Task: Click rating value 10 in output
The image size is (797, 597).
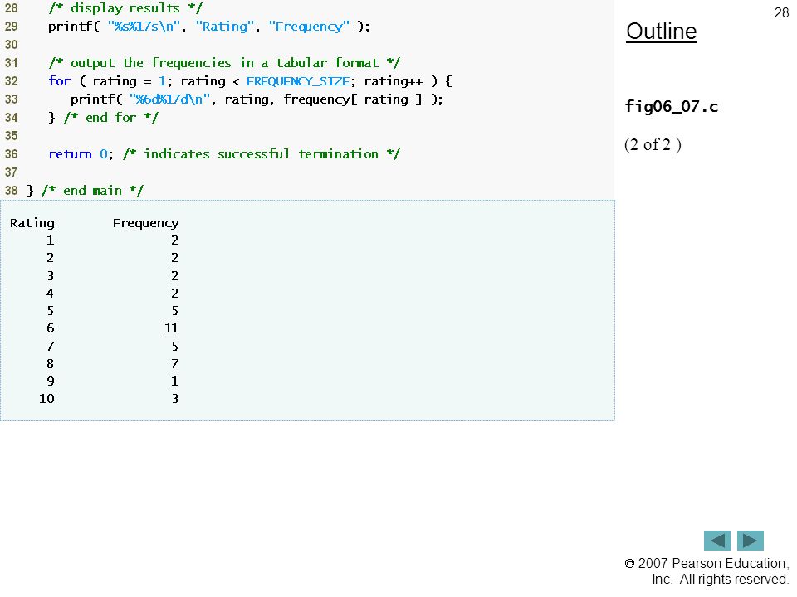Action: click(46, 399)
